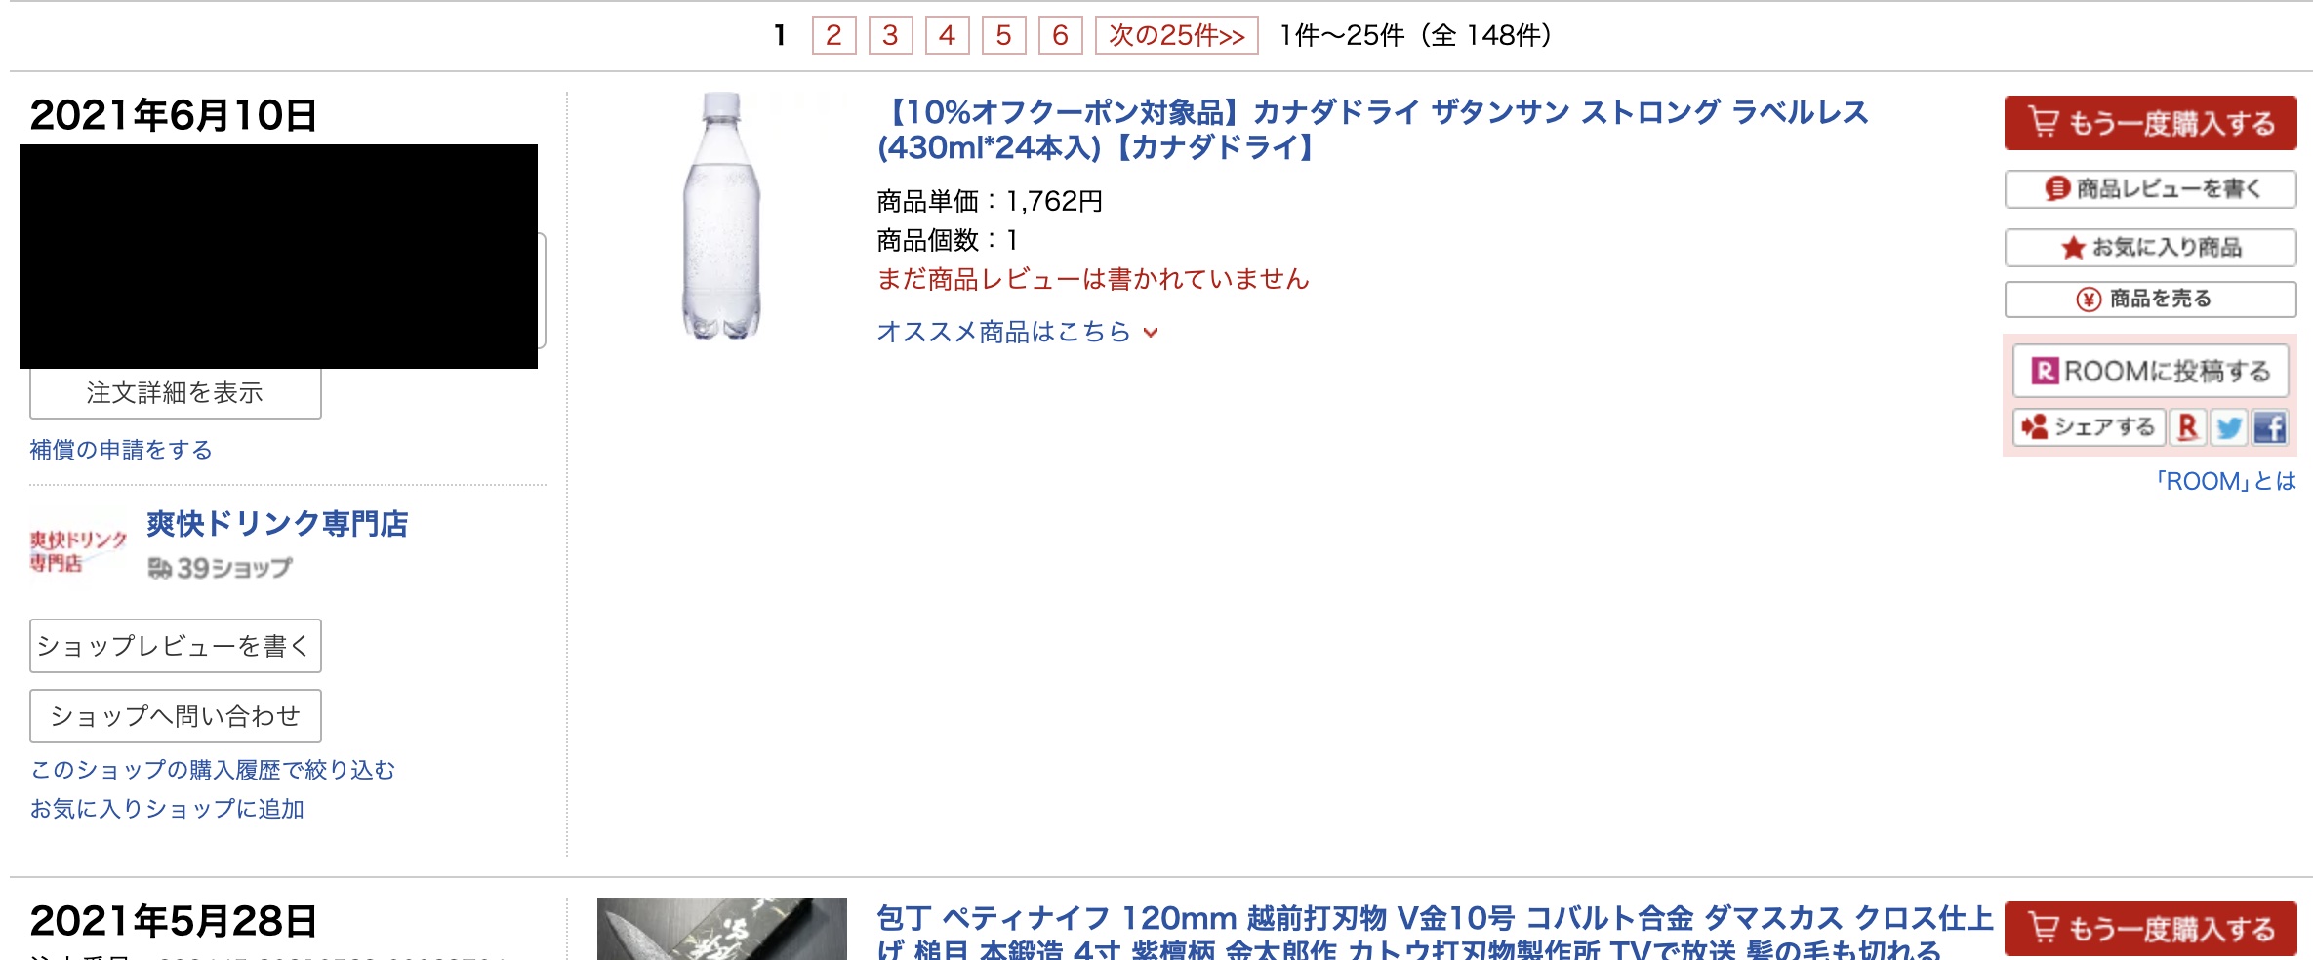
Task: Share purchase on Twitter icon
Action: coord(2229,427)
